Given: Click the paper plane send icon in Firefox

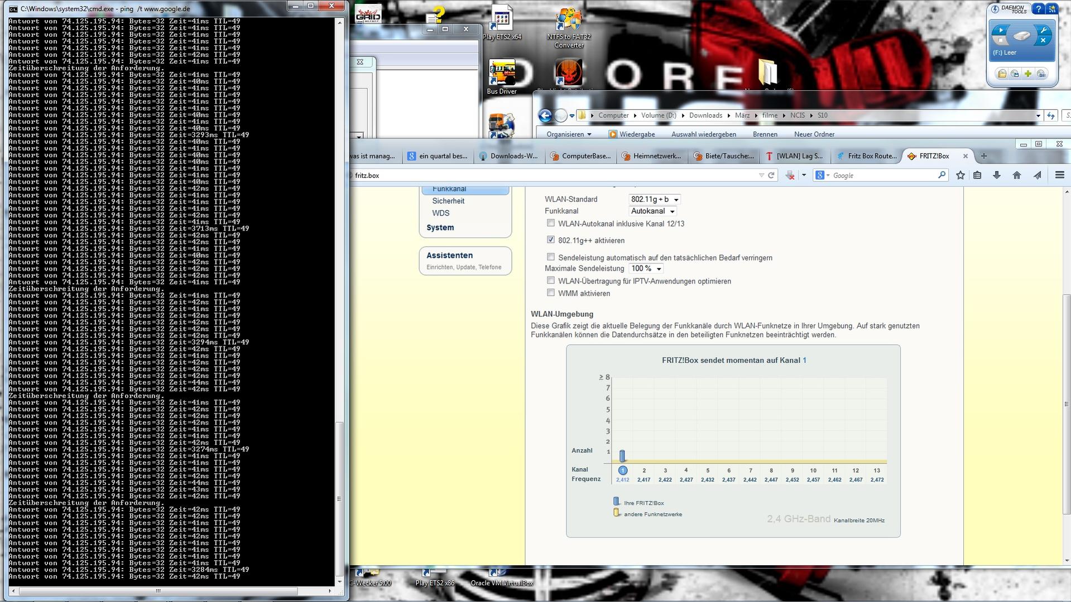Looking at the screenshot, I should tap(1038, 175).
